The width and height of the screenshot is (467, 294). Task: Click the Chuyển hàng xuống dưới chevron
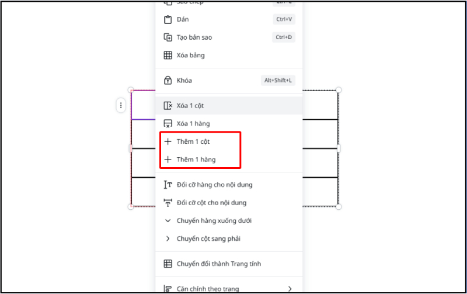tap(168, 221)
